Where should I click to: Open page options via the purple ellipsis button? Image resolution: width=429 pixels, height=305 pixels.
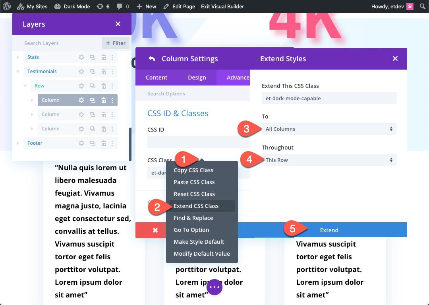(x=214, y=287)
